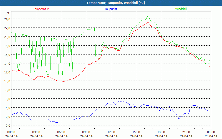Select the 20,0 y-axis value

(7, 37)
